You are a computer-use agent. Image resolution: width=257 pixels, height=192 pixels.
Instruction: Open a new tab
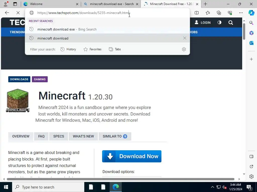point(205,4)
